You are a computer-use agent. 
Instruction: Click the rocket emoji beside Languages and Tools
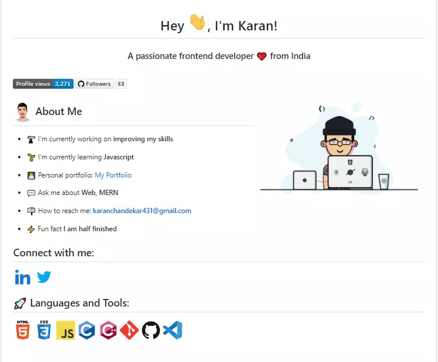[20, 304]
